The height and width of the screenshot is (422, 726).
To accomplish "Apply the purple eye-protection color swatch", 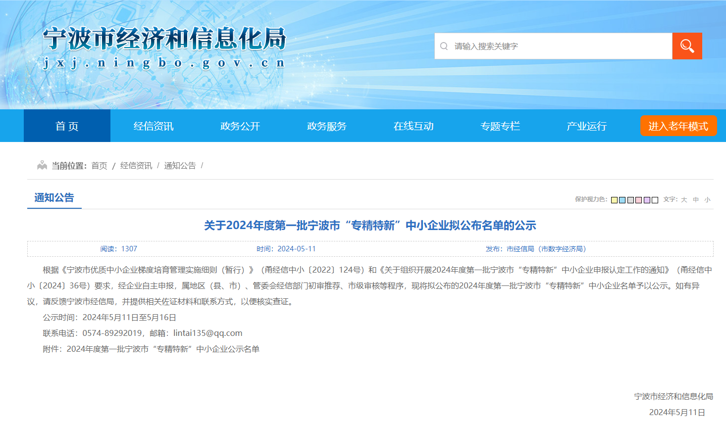I will coord(647,200).
